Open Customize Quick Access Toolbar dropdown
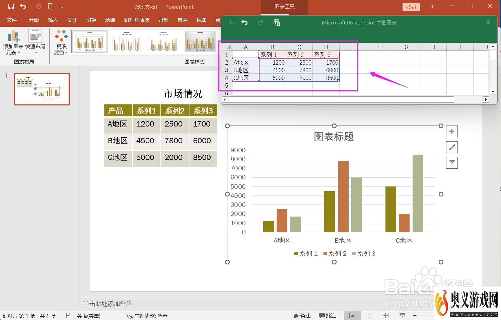The image size is (501, 320). click(62, 7)
